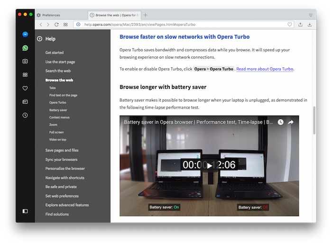Image resolution: width=332 pixels, height=245 pixels.
Task: Click the page vertical scrollbar
Action: tap(314, 120)
